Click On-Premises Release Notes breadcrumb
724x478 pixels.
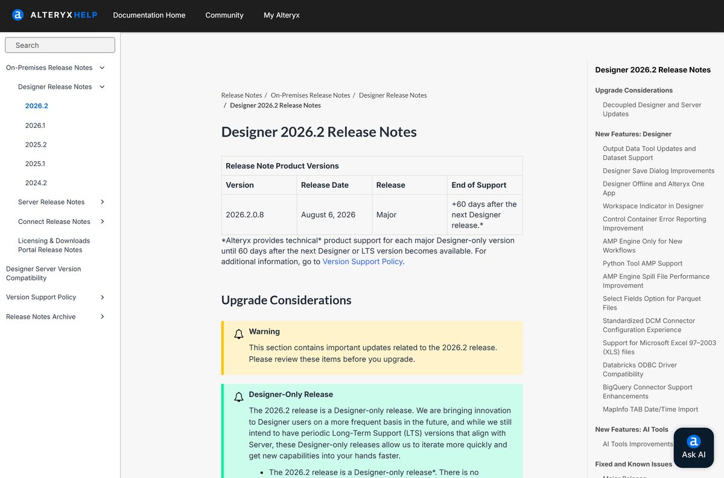pyautogui.click(x=310, y=95)
